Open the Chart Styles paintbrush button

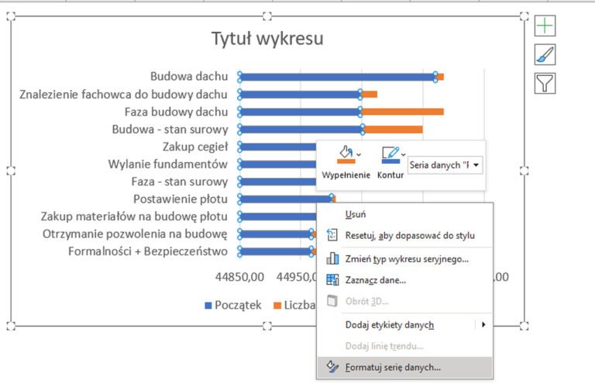tap(545, 54)
